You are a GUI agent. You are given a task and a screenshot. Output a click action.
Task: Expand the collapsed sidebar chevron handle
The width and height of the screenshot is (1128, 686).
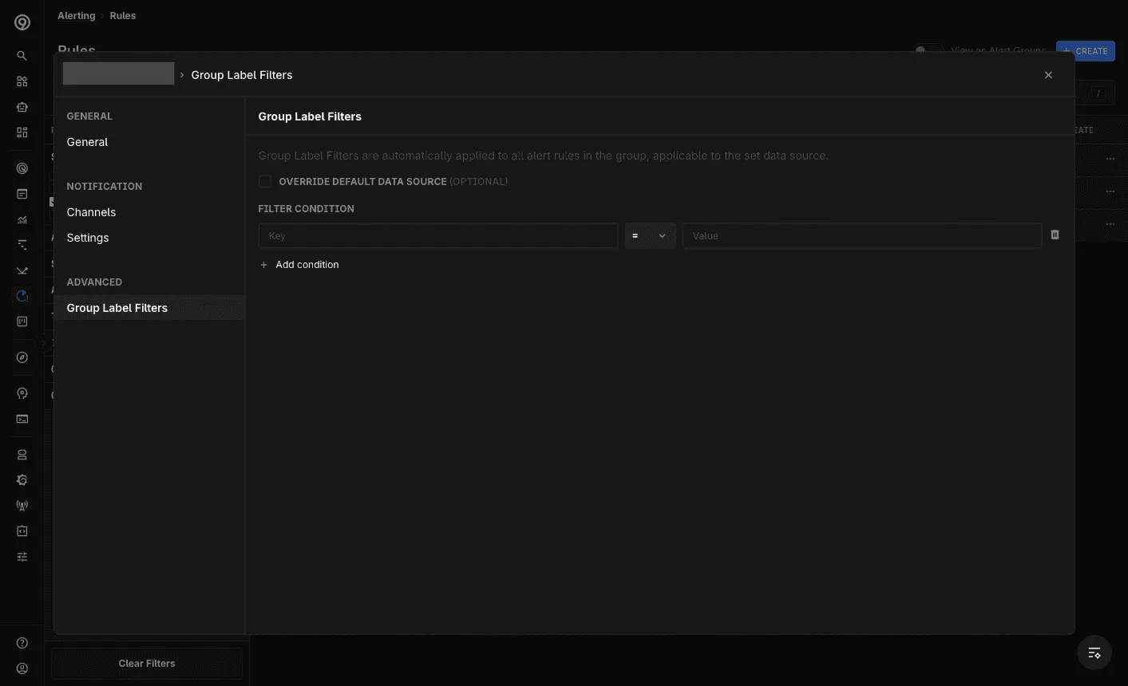[x=44, y=343]
